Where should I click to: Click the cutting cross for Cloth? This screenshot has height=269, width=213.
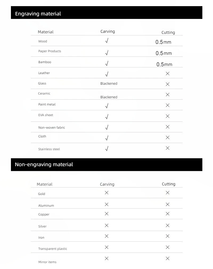tap(167, 137)
